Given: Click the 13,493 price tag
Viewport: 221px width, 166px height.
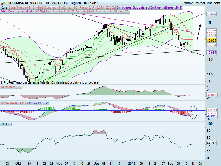Looking at the screenshot, I should point(211,45).
